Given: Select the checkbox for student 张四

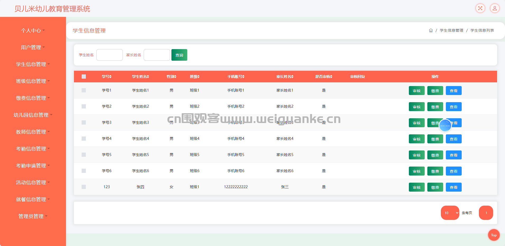Looking at the screenshot, I should click(x=84, y=187).
